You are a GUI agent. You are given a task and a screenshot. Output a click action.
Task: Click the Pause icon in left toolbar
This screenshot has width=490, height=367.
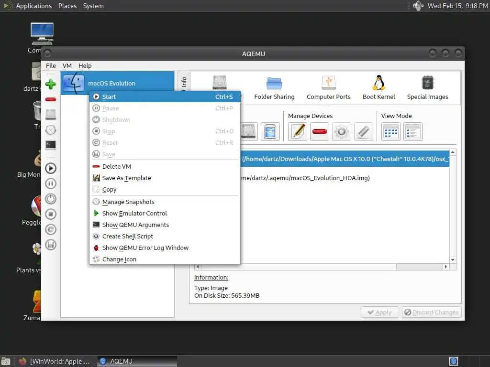click(x=51, y=183)
